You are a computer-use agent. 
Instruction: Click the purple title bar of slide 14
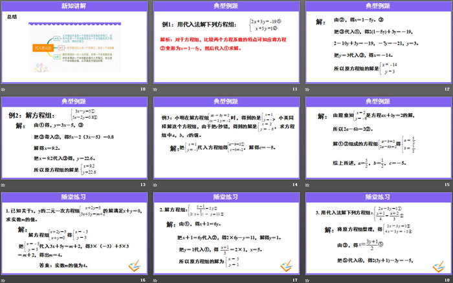(x=226, y=101)
